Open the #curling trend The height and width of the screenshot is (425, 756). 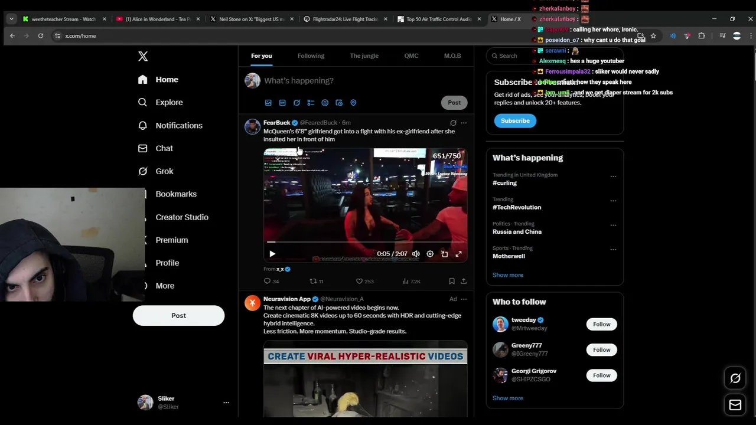(505, 183)
